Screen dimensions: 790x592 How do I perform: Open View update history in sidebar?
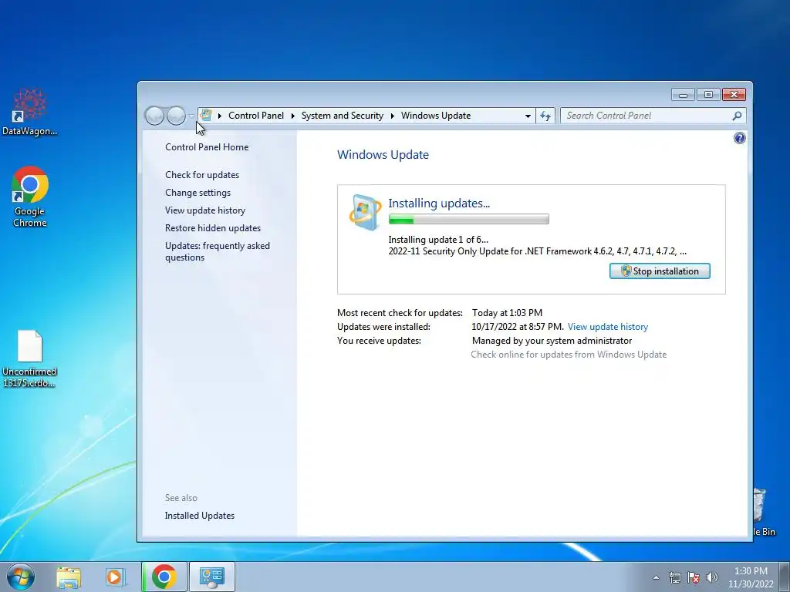(x=205, y=210)
